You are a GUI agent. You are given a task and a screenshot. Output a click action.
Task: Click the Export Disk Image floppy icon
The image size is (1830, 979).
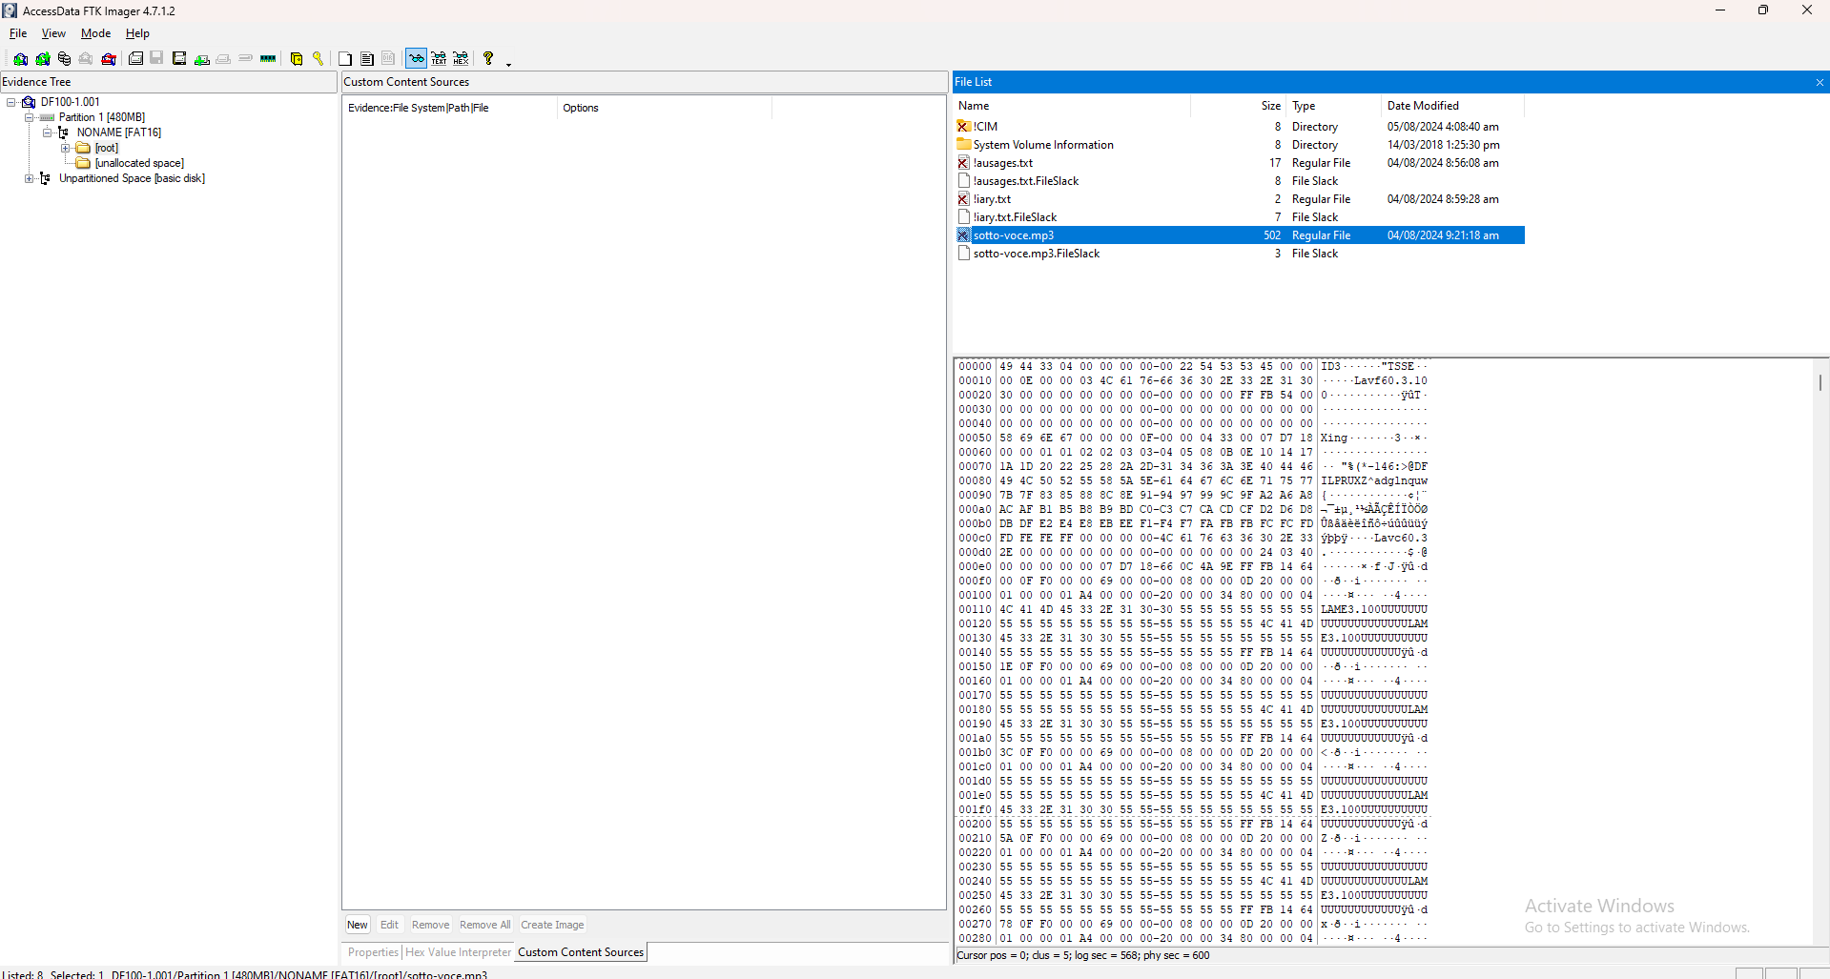[156, 59]
